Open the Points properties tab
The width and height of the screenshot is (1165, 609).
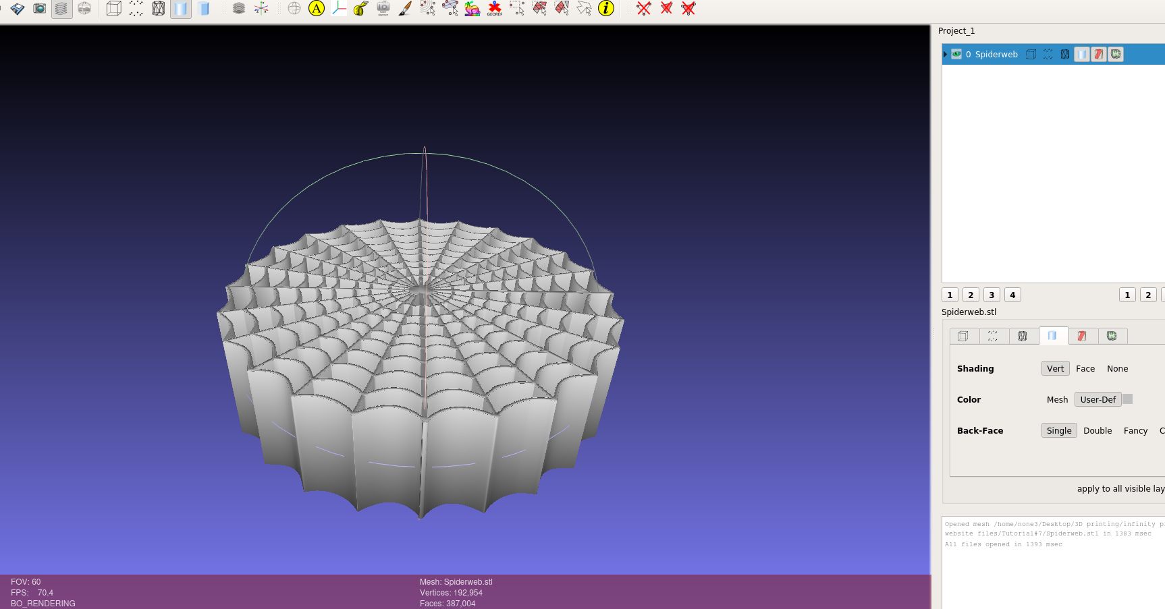[x=994, y=336]
